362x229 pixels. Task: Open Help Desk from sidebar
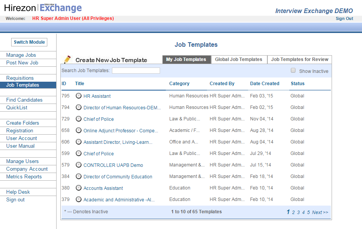[x=18, y=192]
